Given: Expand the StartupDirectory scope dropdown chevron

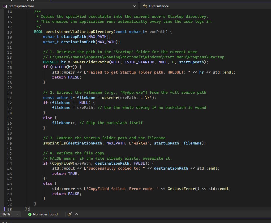Looking at the screenshot, I should pos(134,6).
